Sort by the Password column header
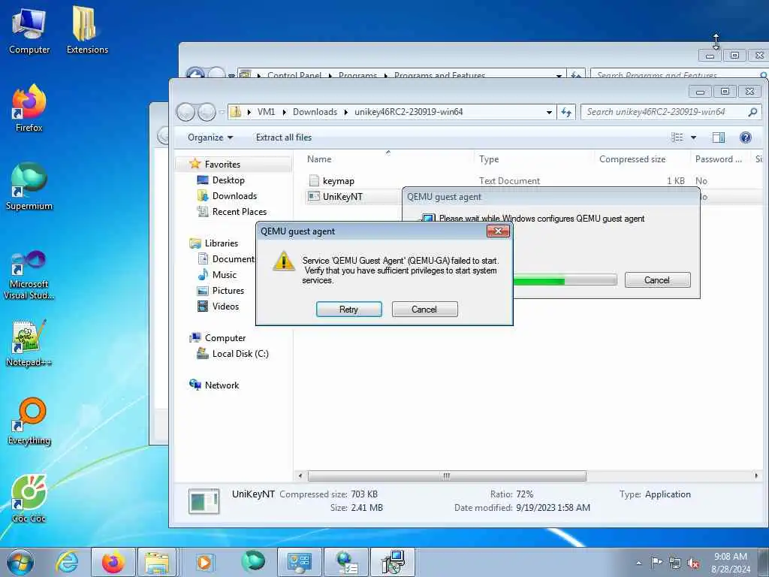 pos(720,159)
